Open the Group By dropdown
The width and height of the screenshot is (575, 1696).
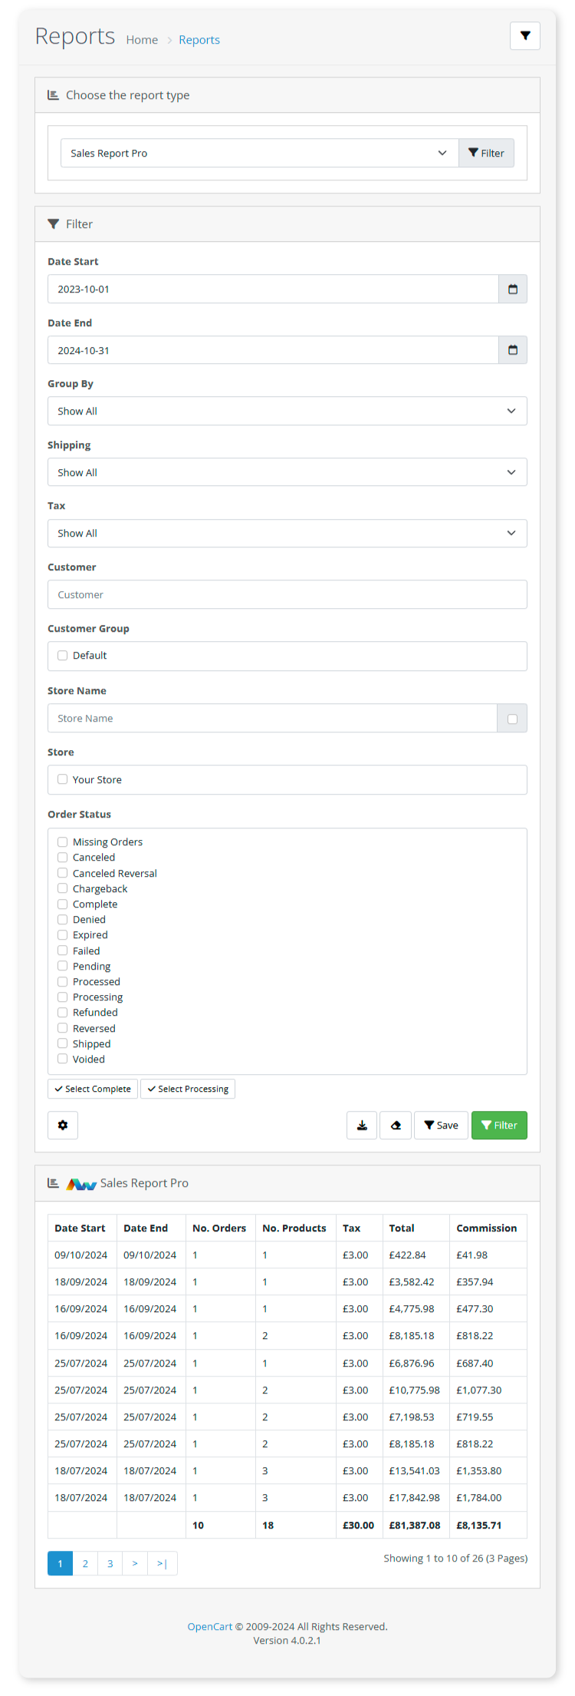point(287,412)
